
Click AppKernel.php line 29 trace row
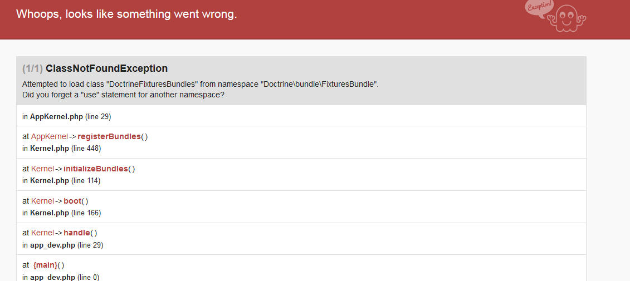click(x=301, y=116)
